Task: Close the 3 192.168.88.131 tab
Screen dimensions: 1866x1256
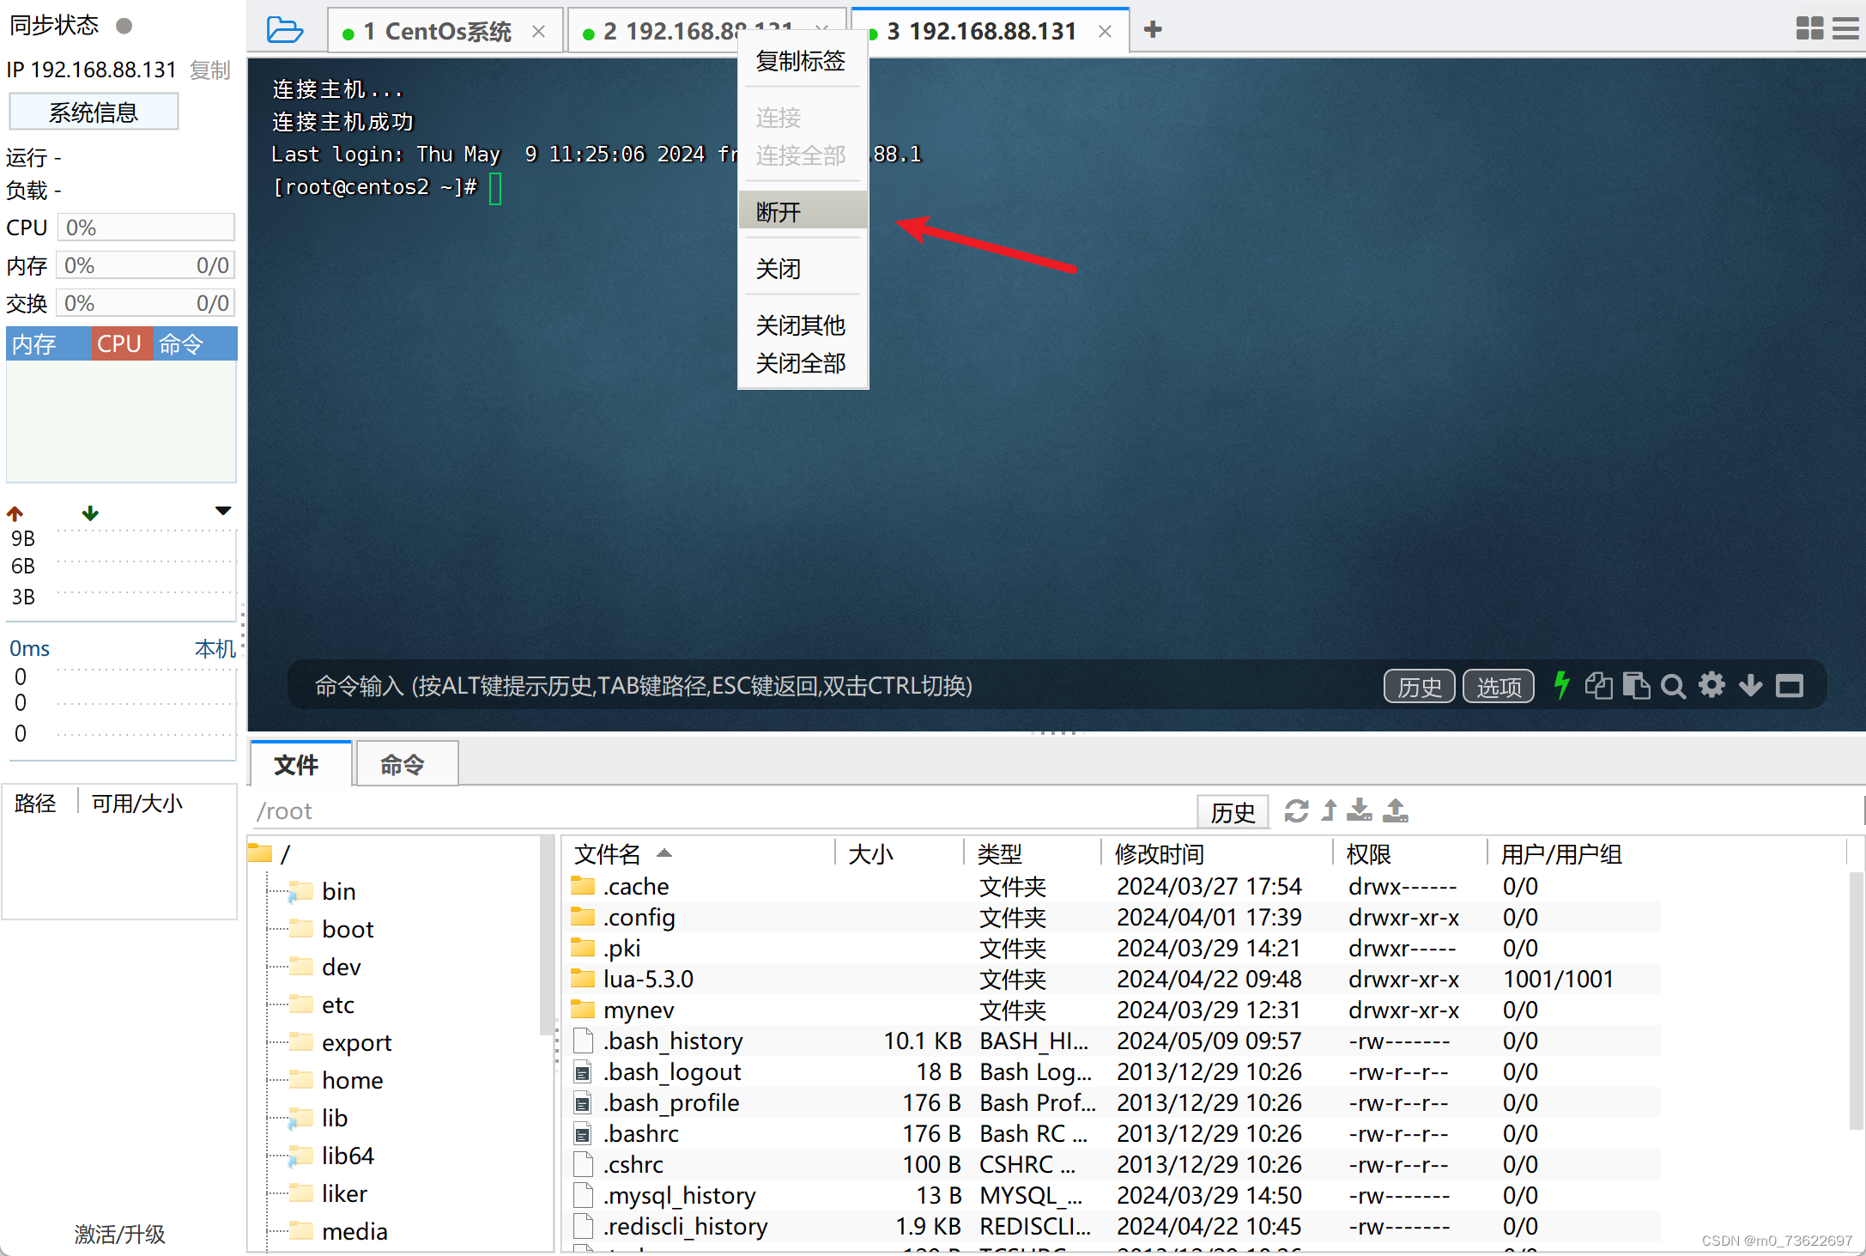Action: pyautogui.click(x=1105, y=31)
